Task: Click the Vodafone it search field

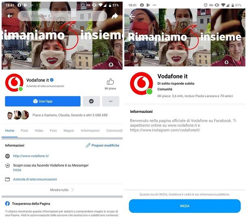Action: (x=62, y=16)
